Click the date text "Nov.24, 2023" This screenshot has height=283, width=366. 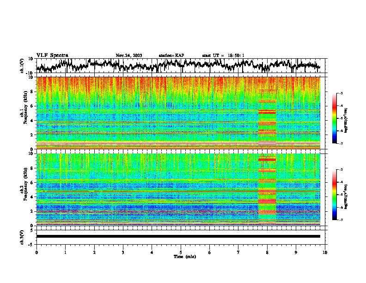(129, 55)
